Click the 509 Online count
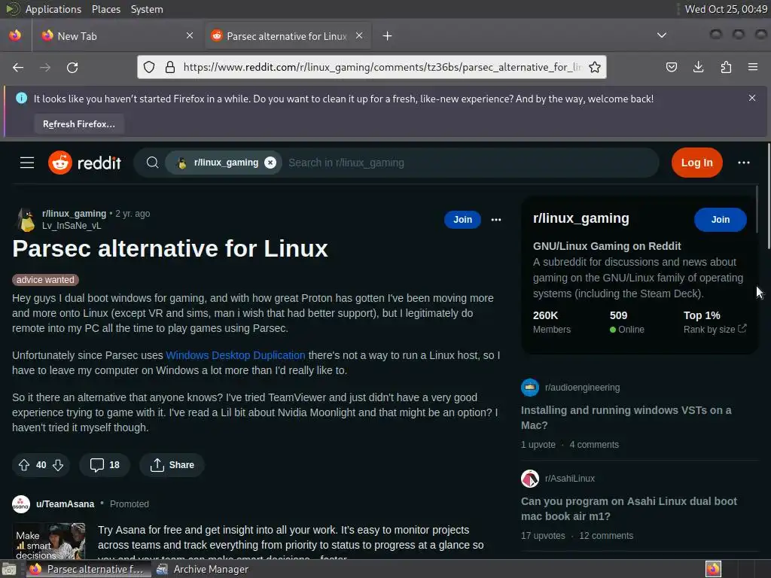Screen dimensions: 771x578 pos(627,322)
